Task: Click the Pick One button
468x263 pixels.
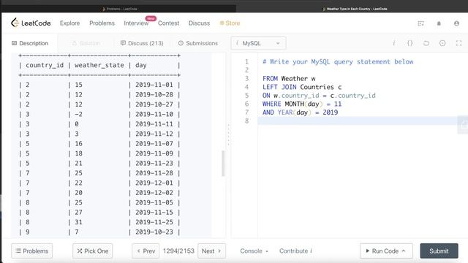Action: 93,251
